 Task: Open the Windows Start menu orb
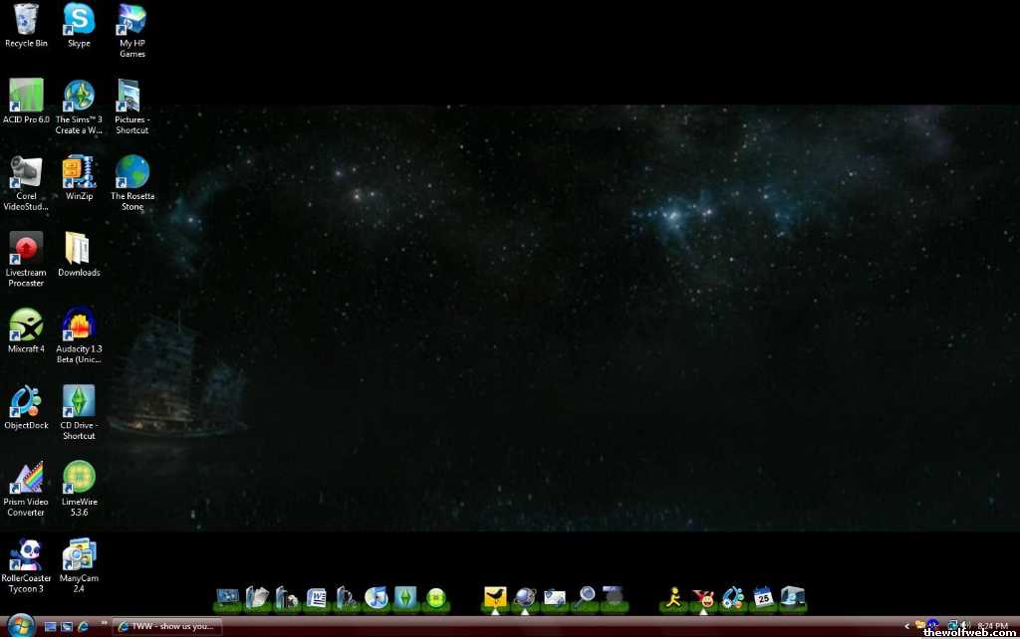21,626
